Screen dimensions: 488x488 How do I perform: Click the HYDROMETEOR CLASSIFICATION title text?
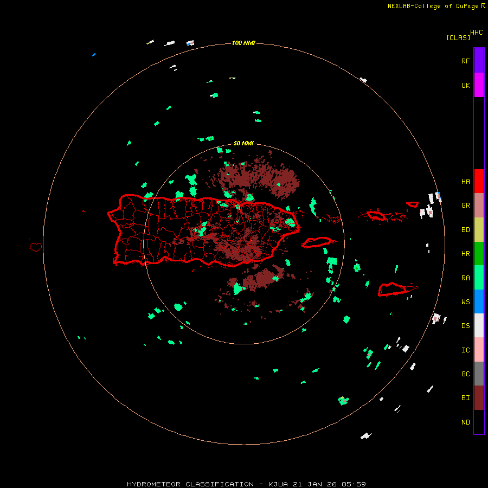click(x=190, y=484)
